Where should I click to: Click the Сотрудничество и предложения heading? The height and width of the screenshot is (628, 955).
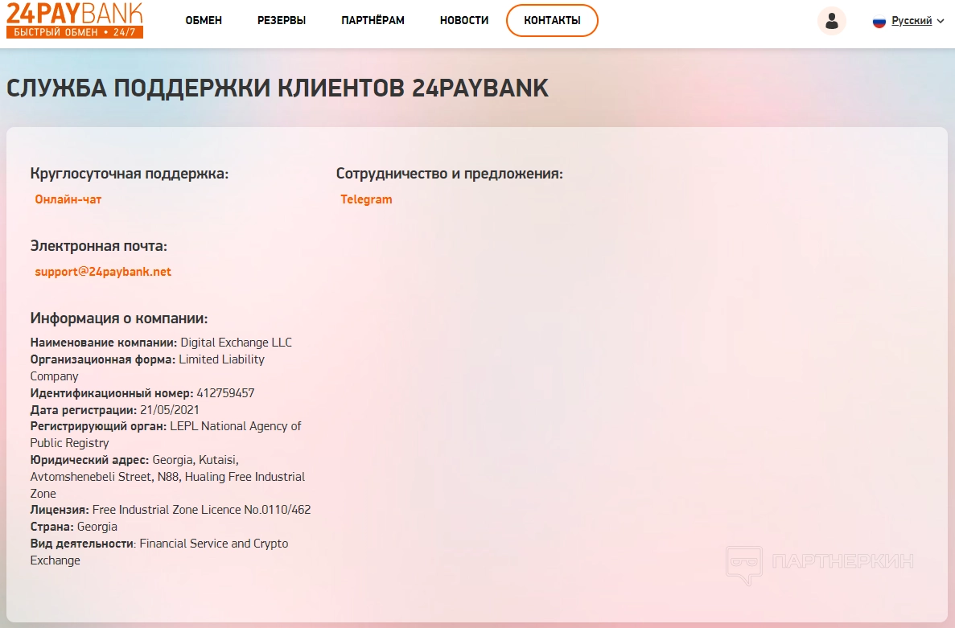coord(450,174)
